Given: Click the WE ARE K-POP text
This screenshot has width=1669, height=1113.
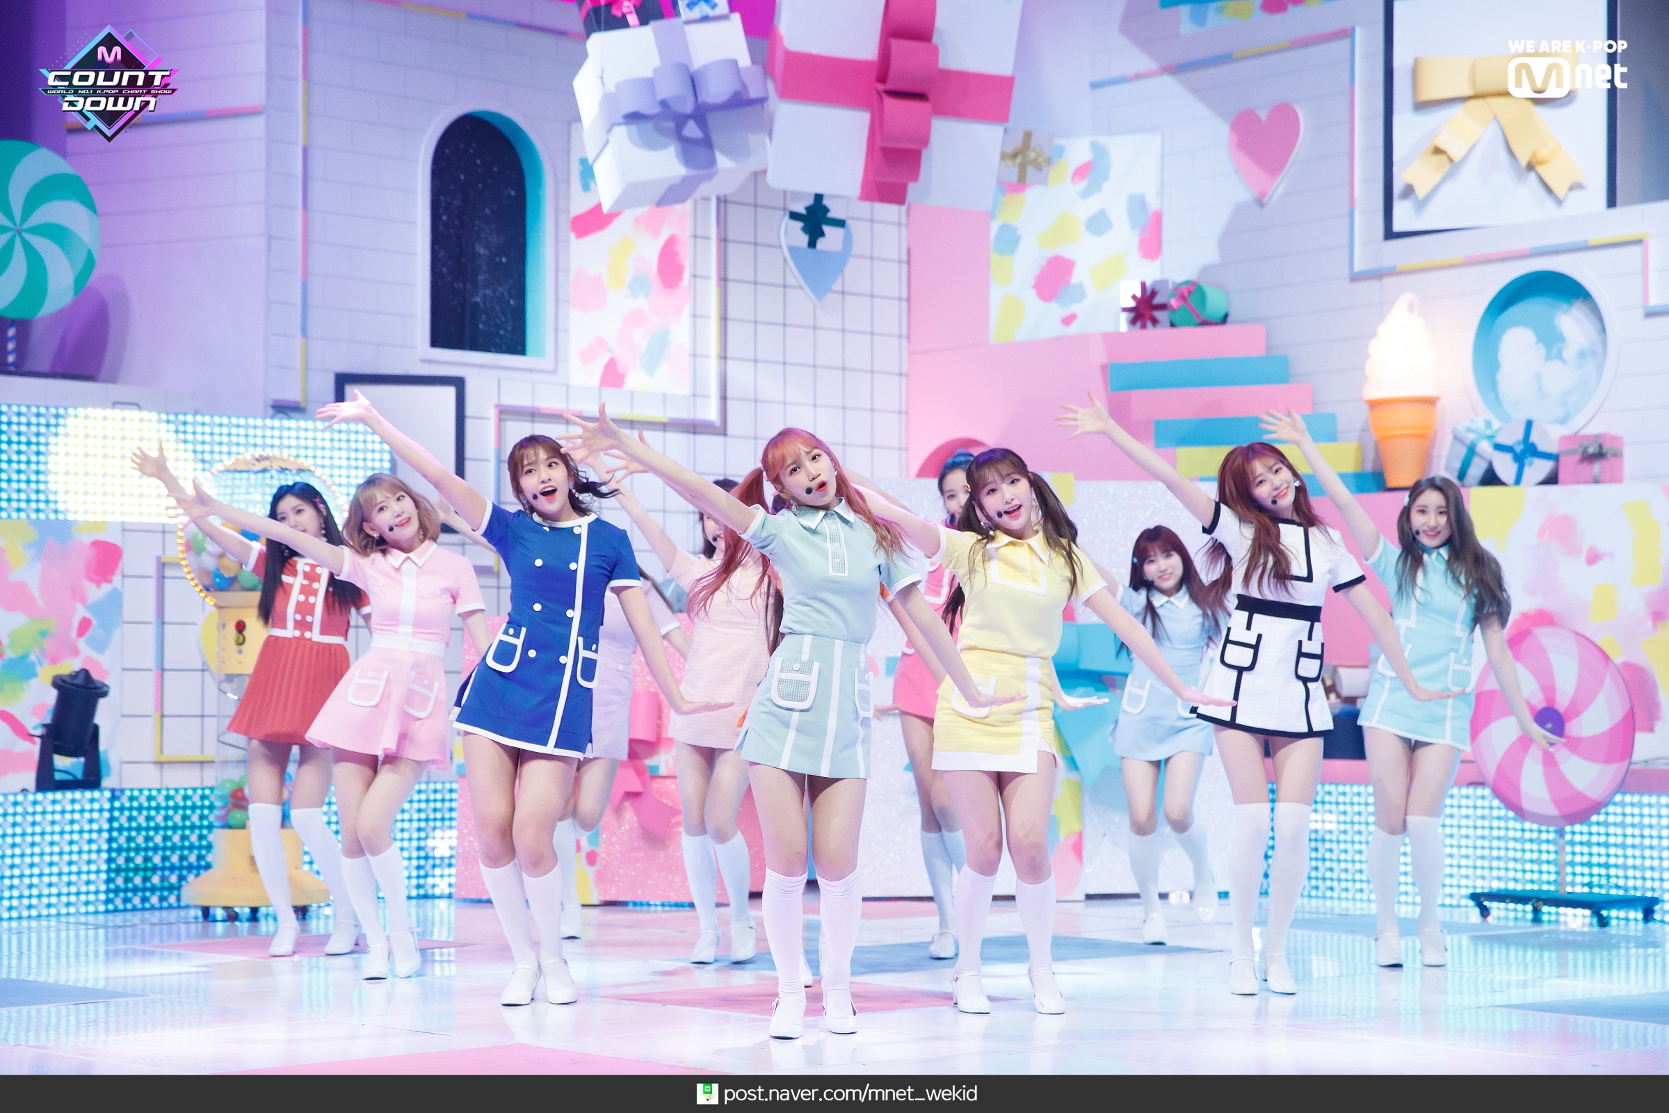Looking at the screenshot, I should 1567,47.
